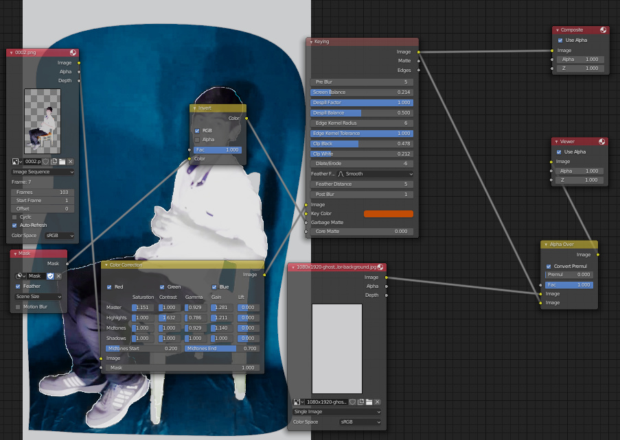Toggle preview icon on 0002.png node header
The height and width of the screenshot is (440, 620).
point(73,53)
